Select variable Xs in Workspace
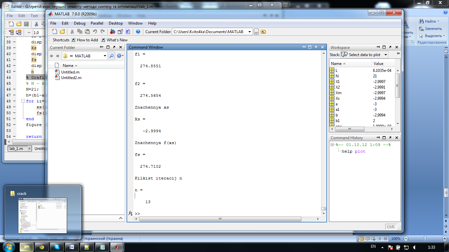This screenshot has height=252, width=449. (x=362, y=98)
